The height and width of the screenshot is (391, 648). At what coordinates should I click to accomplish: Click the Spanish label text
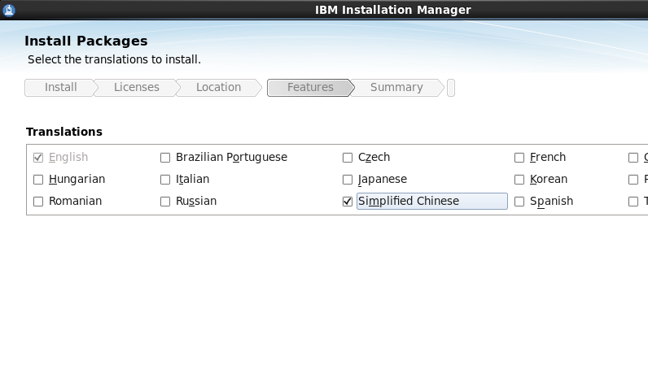coord(551,201)
